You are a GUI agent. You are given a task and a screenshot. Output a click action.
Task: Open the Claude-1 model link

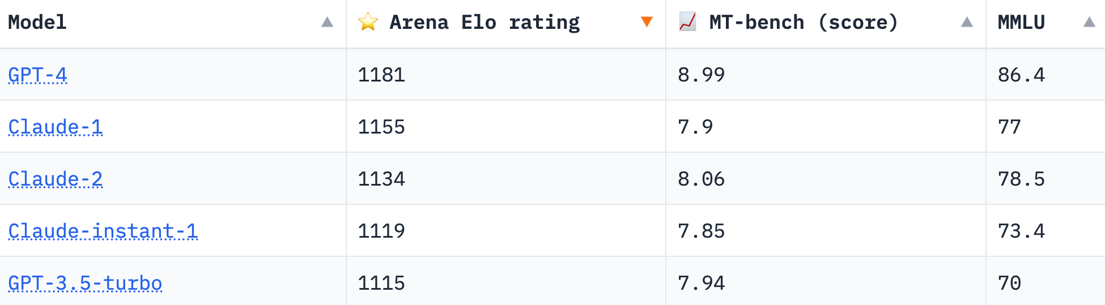click(56, 127)
